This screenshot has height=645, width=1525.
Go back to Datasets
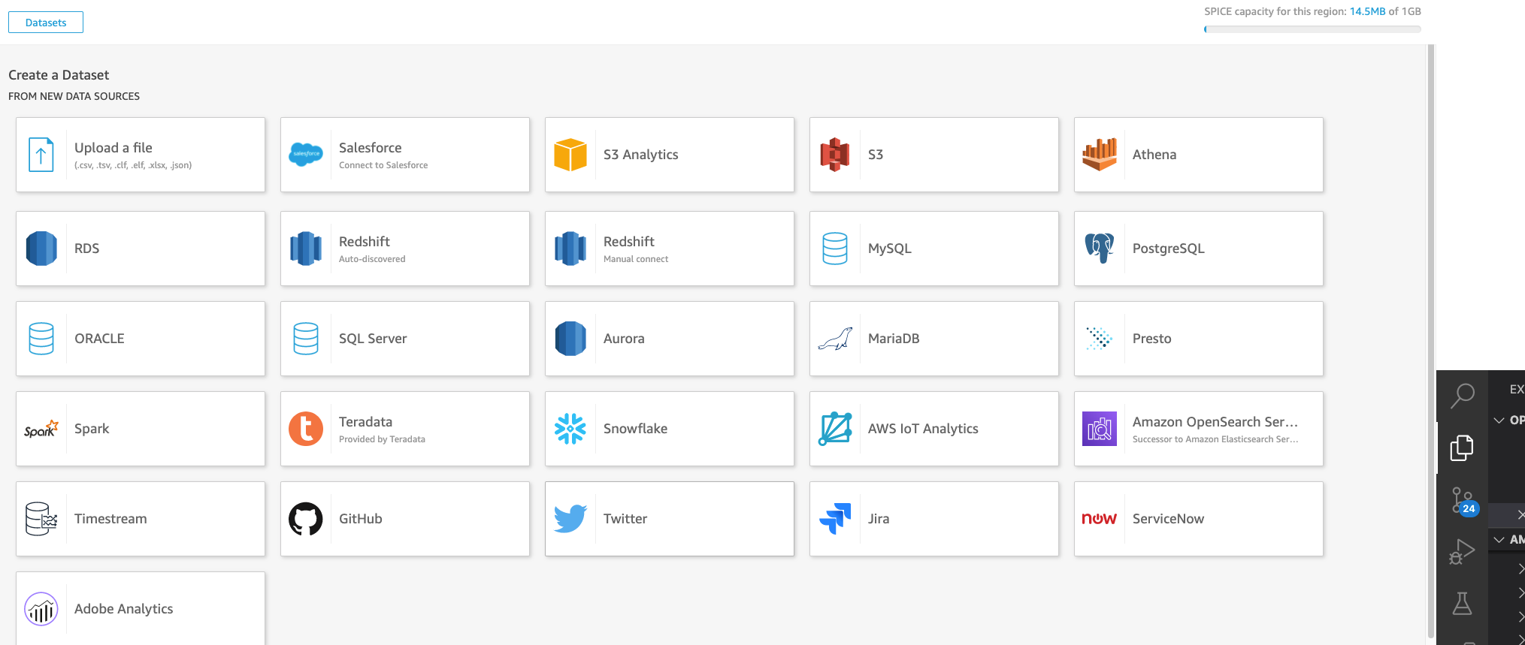pos(46,23)
